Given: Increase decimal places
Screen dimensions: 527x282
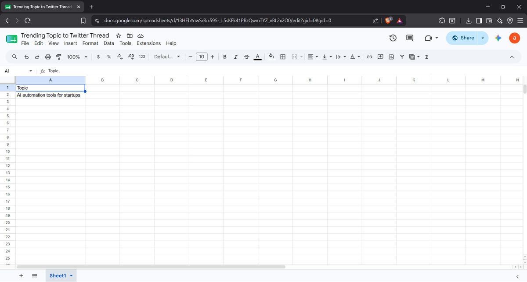Looking at the screenshot, I should tap(130, 57).
